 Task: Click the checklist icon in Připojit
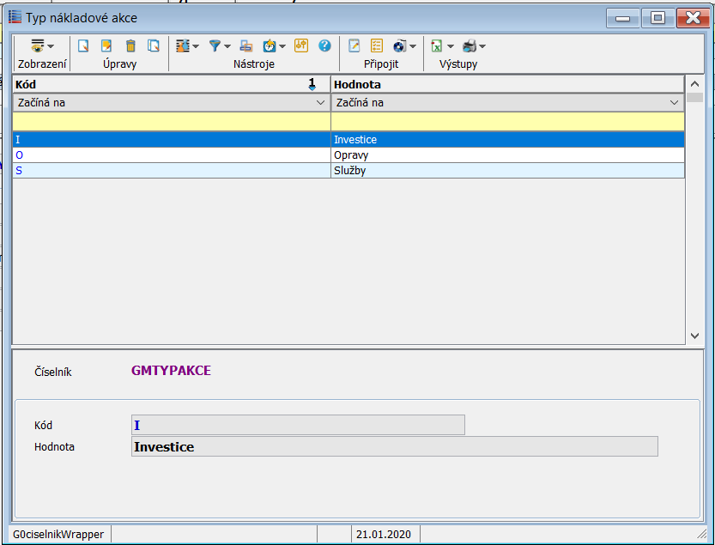coord(377,46)
